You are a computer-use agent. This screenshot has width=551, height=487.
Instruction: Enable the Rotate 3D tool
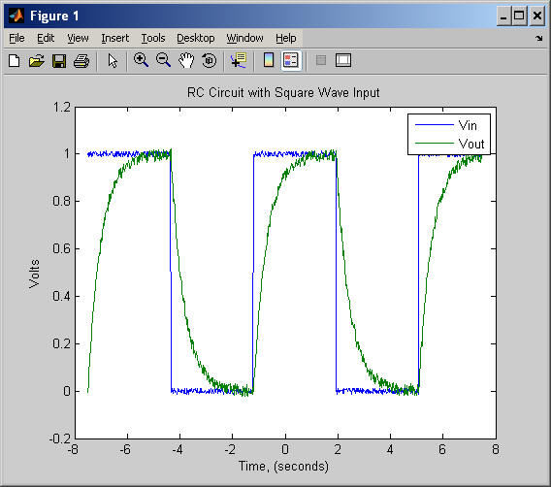coord(210,60)
